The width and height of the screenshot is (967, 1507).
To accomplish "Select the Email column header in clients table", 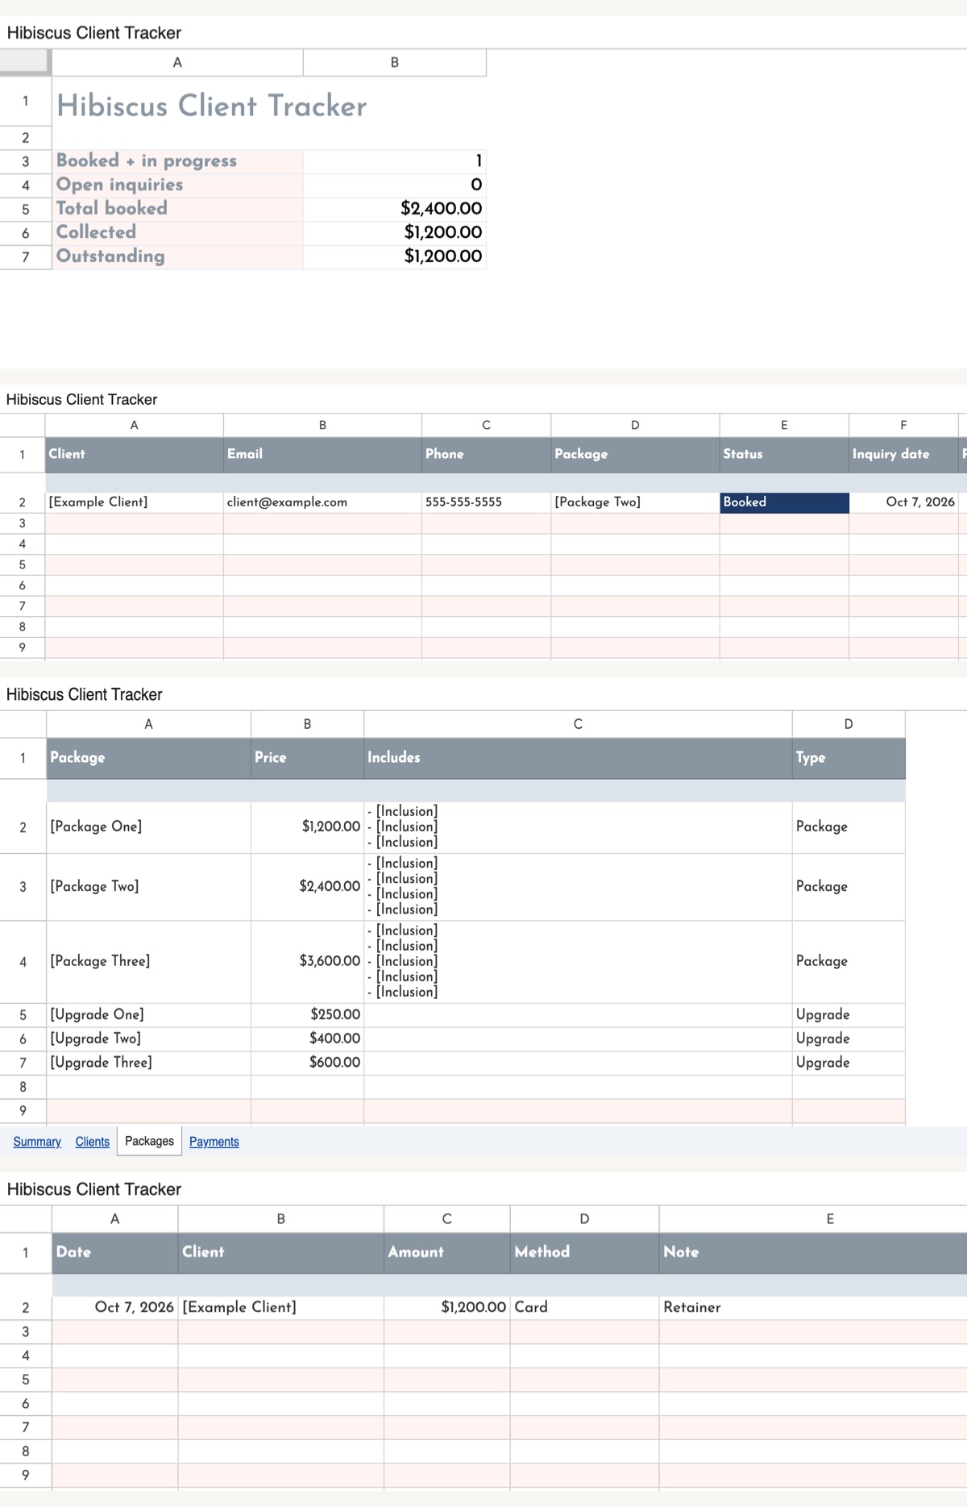I will tap(322, 454).
